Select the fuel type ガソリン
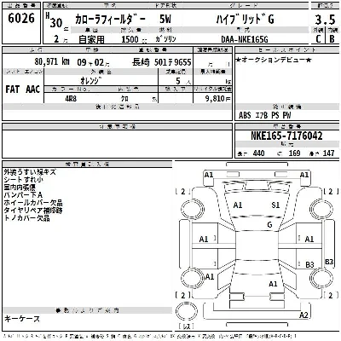341x341 pixels. pyautogui.click(x=165, y=39)
